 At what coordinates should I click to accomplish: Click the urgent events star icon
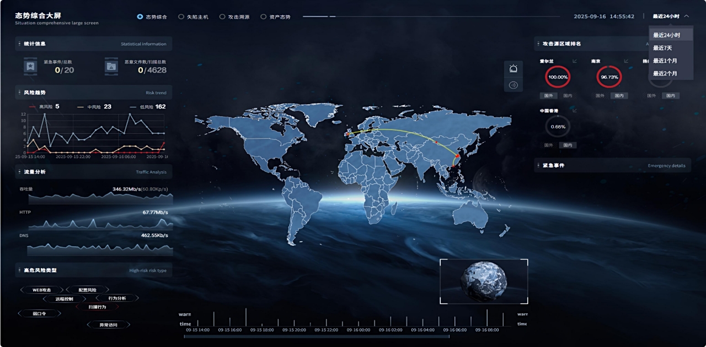pyautogui.click(x=30, y=67)
